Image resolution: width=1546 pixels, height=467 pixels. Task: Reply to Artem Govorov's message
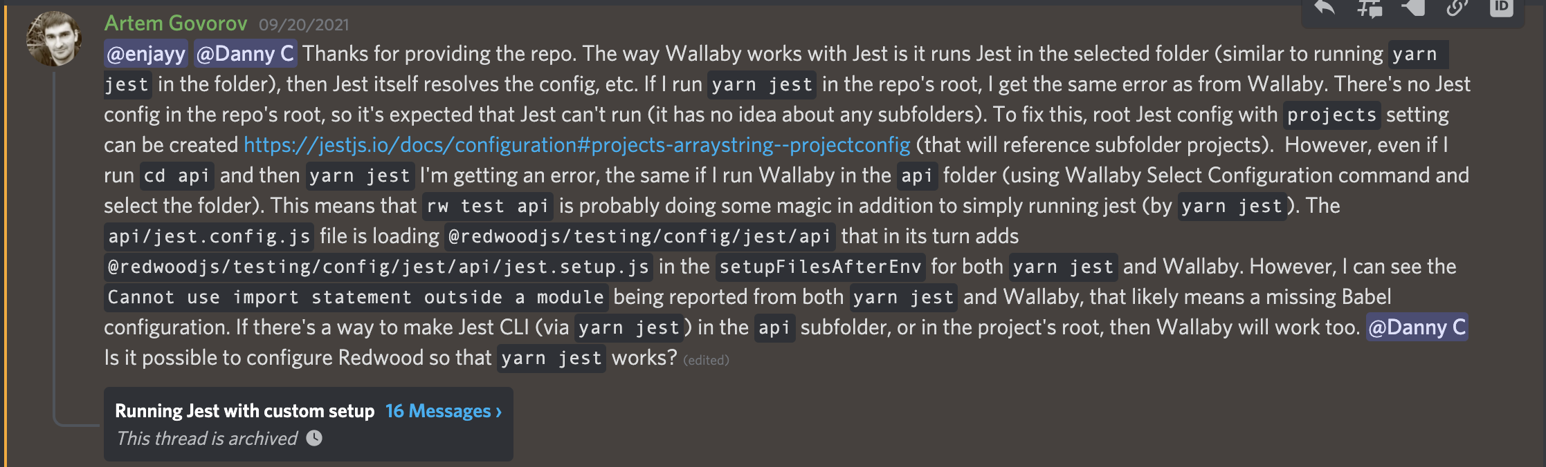point(1325,8)
